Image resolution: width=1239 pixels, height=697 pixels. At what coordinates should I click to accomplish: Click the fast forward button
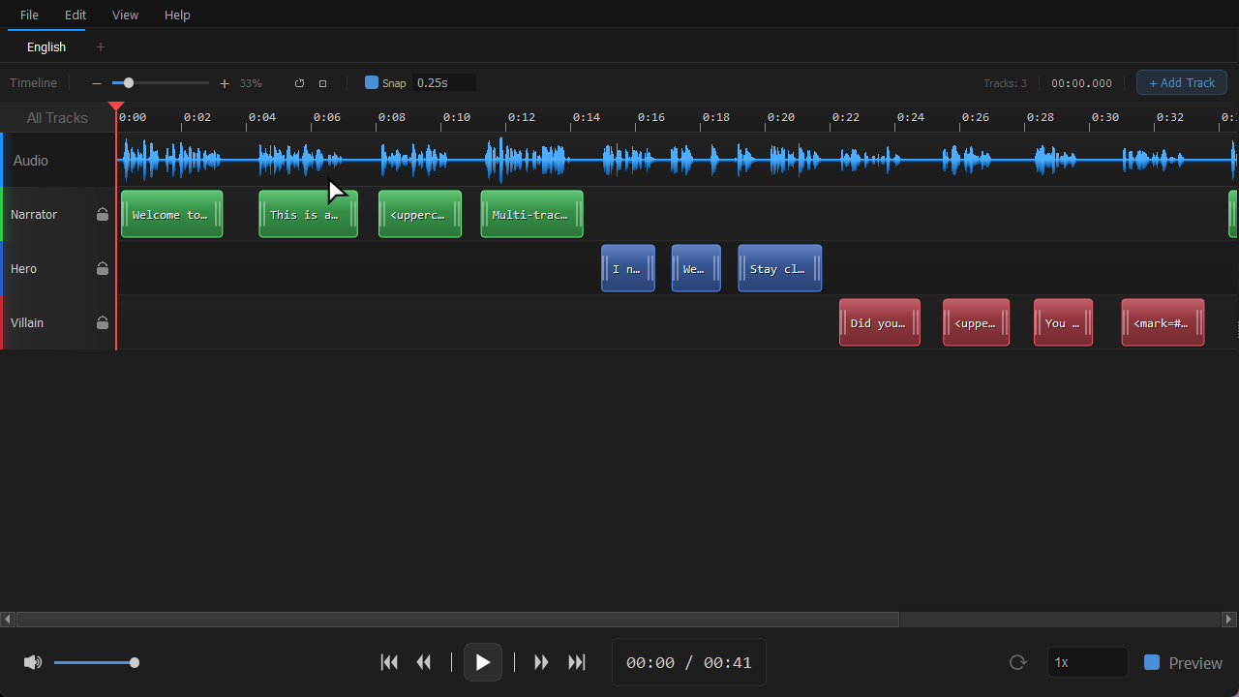tap(542, 662)
